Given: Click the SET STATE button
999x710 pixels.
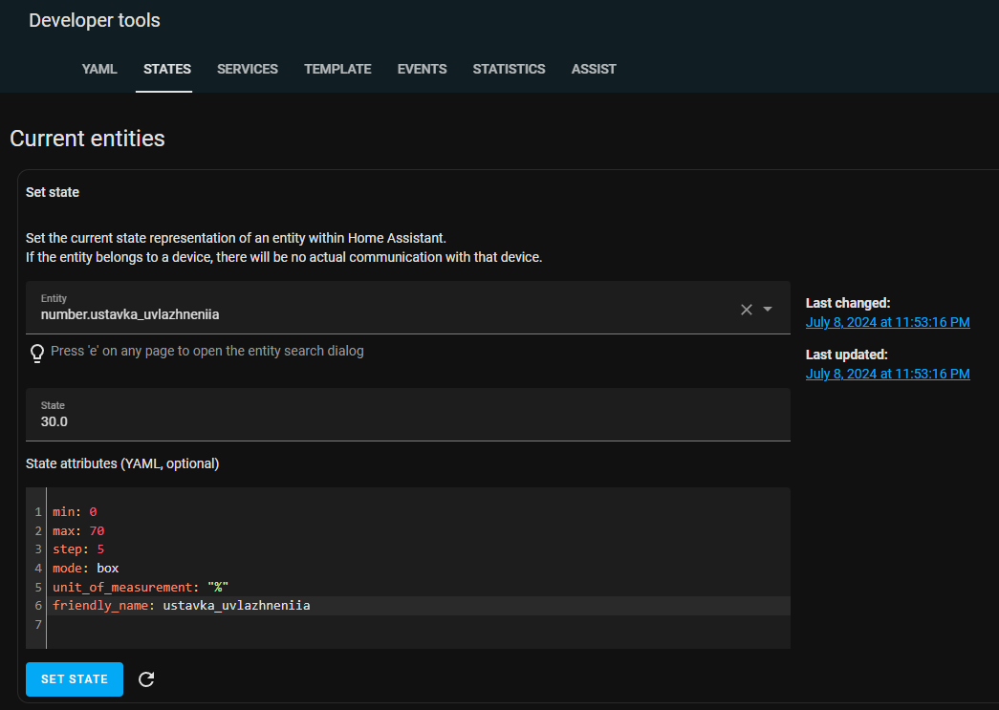Looking at the screenshot, I should [75, 679].
